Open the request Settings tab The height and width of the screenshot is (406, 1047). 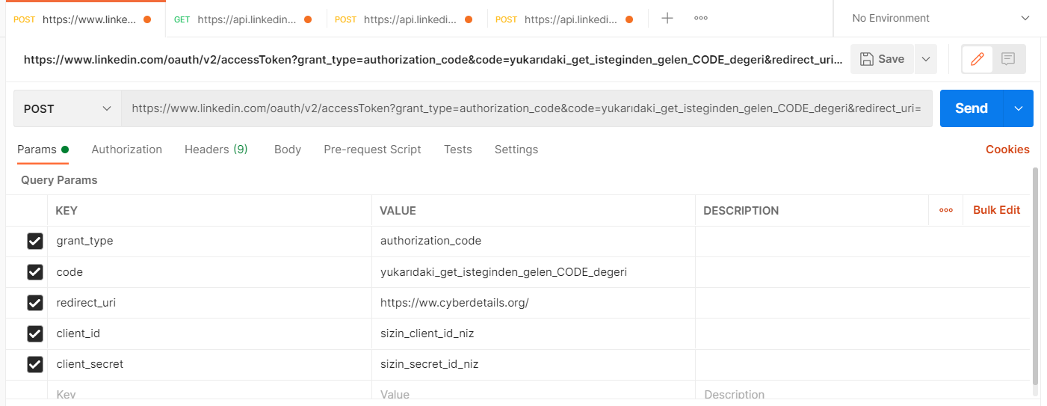click(516, 150)
